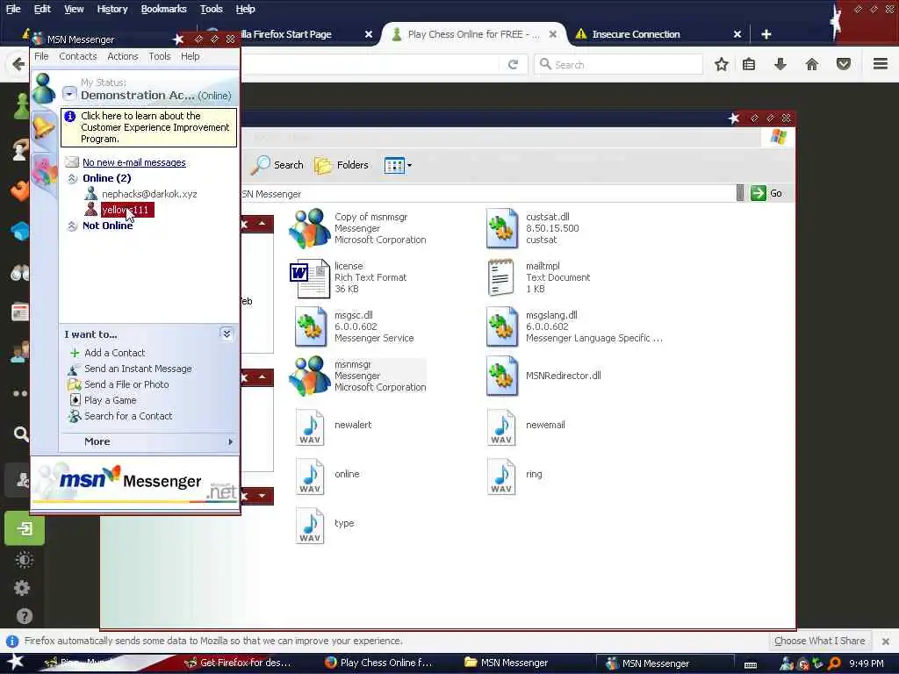Screen dimensions: 899x674
Task: Click Send a File or Photo
Action: point(126,384)
